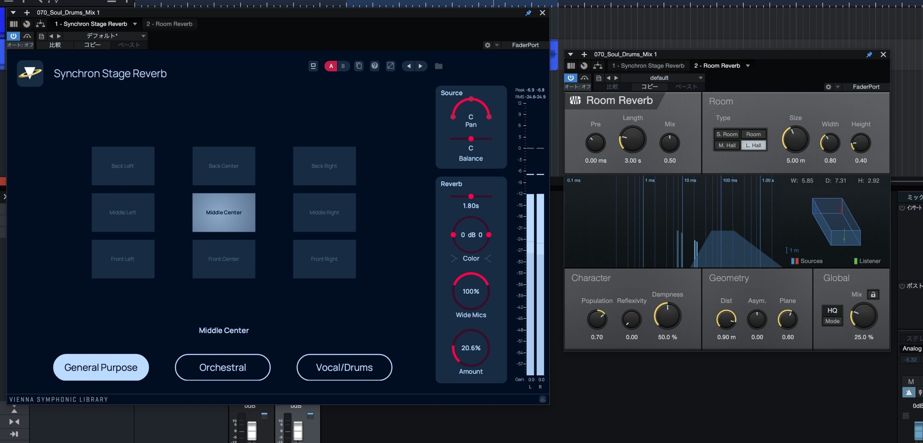Open the Synchron preset folder icon
The width and height of the screenshot is (923, 443).
pyautogui.click(x=438, y=66)
